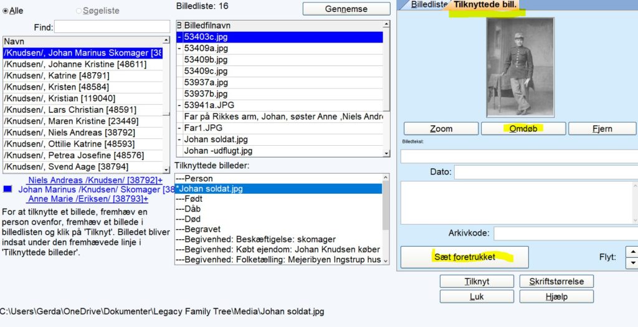638x327 pixels.
Task: Click picture list scrollbar down arrow
Action: pos(386,153)
